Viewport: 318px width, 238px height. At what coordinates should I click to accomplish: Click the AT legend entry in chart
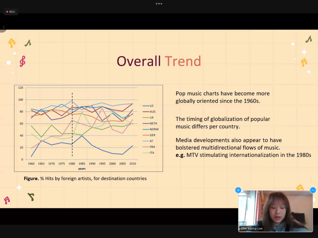coord(148,141)
